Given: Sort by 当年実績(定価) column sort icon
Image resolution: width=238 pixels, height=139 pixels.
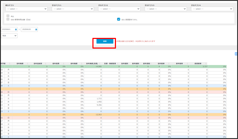Looking at the screenshot, I should pyautogui.click(x=100, y=64).
